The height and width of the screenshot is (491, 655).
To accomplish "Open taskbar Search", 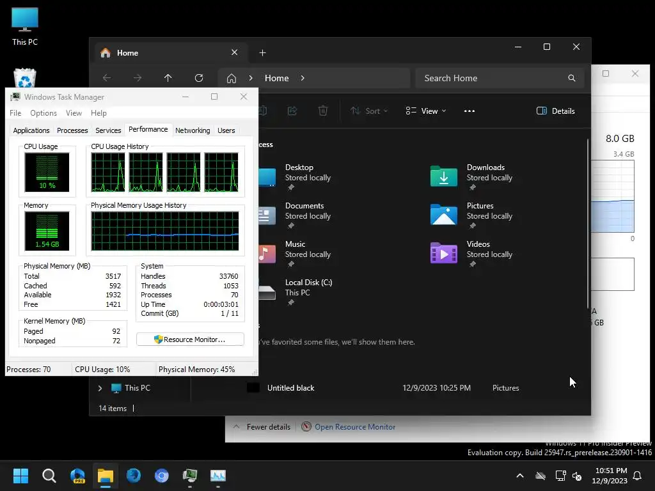I will click(x=49, y=476).
